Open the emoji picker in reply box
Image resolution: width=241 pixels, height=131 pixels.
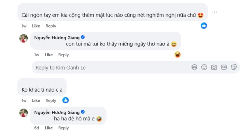click(204, 67)
